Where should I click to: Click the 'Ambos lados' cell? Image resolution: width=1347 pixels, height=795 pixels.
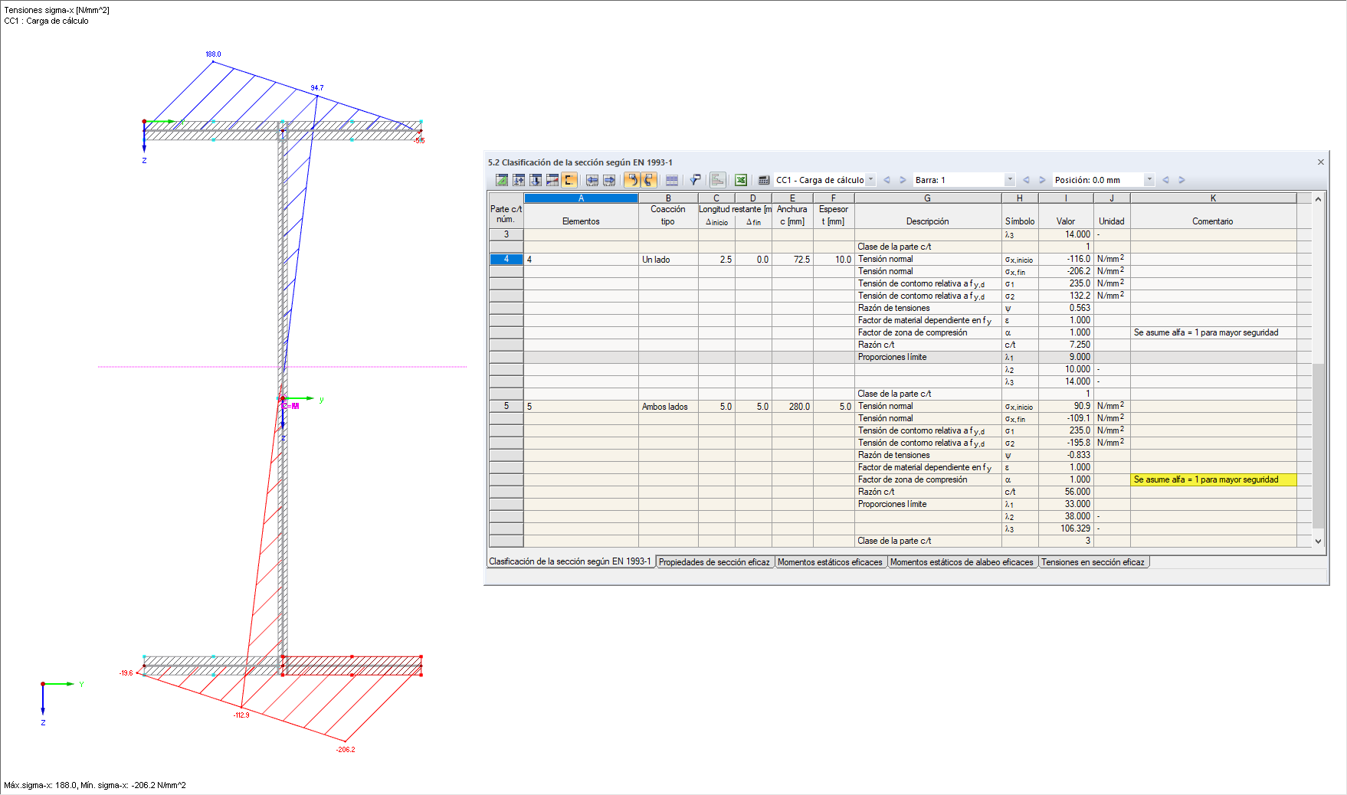668,407
